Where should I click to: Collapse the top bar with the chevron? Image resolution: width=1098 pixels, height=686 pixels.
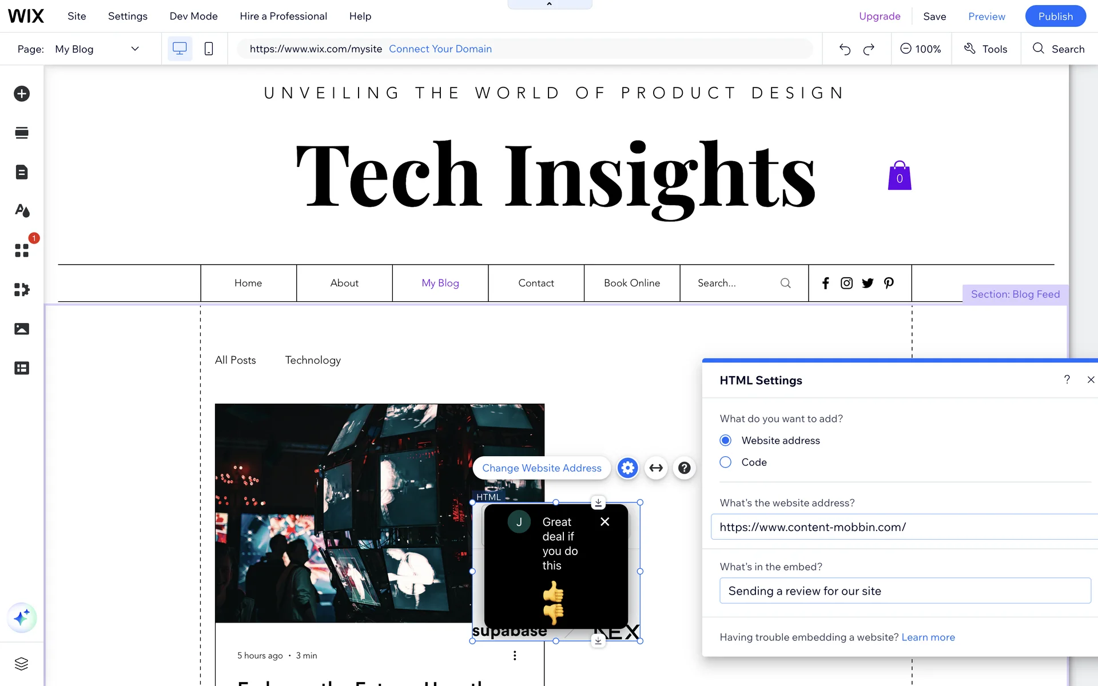pyautogui.click(x=550, y=4)
